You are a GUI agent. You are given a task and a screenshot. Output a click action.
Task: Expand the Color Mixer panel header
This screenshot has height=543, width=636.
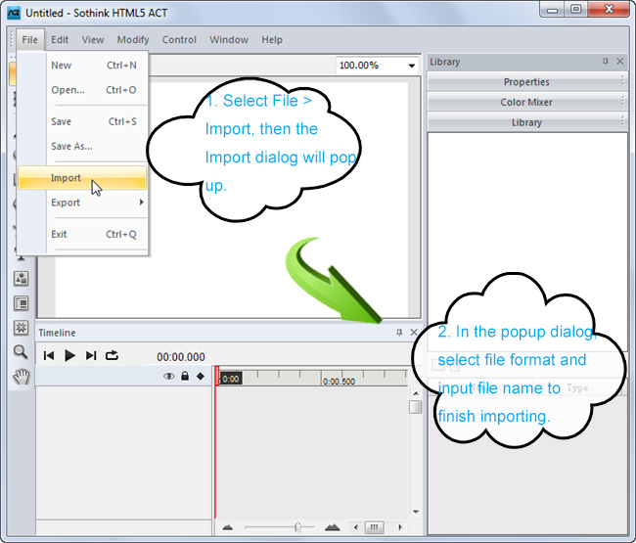pos(526,102)
